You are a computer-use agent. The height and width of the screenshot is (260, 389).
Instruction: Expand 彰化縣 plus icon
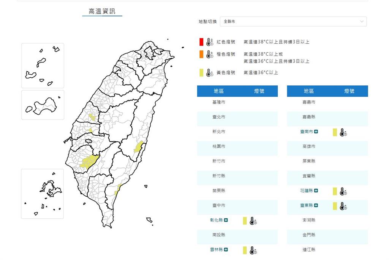pos(226,220)
